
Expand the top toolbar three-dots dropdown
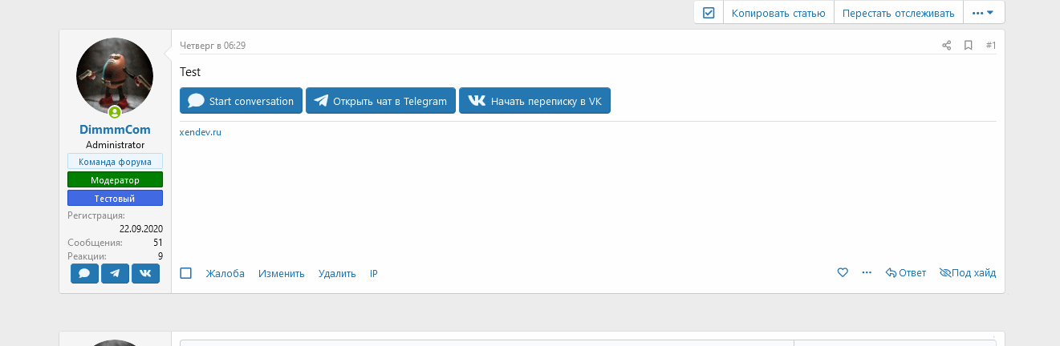click(x=983, y=13)
